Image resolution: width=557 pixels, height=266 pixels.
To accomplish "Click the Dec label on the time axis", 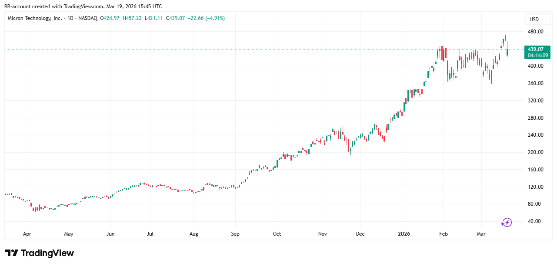I will pyautogui.click(x=360, y=234).
